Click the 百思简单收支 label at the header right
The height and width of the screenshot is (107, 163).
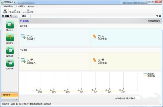[x=154, y=21]
